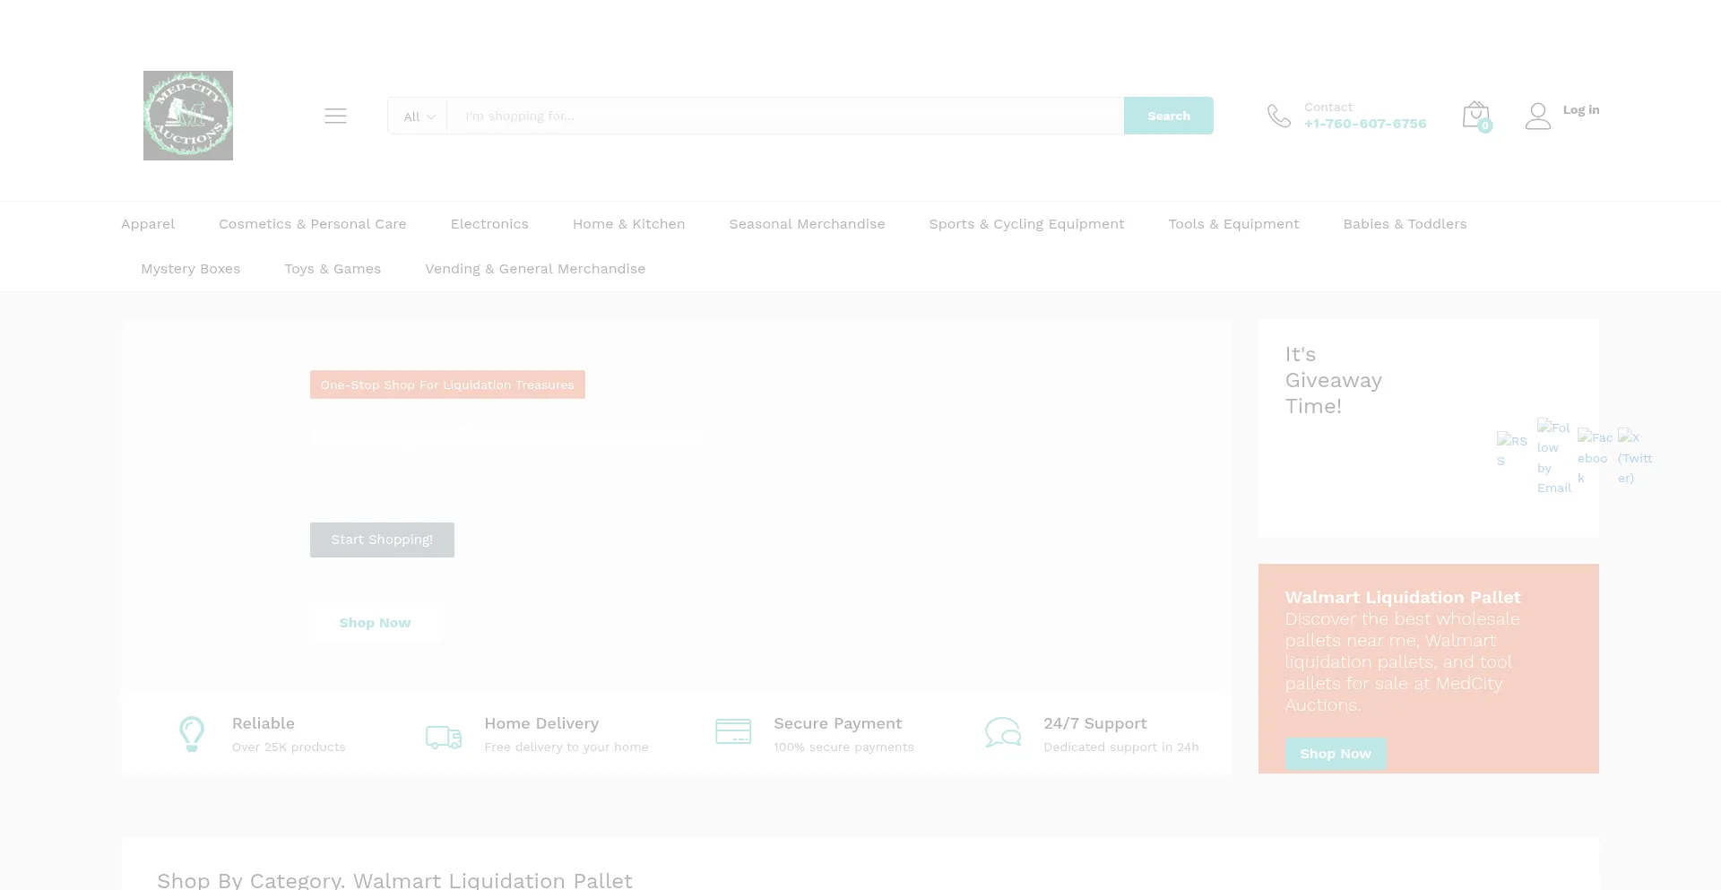The width and height of the screenshot is (1721, 890).
Task: Call the +1-760-607-6756 phone link
Action: 1364,124
